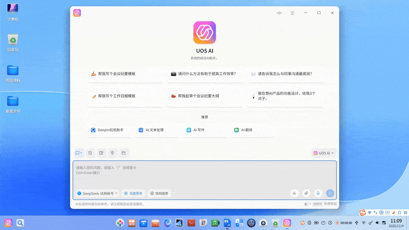This screenshot has width=409, height=230.
Task: Click the screen recording timer 00:00:00
Action: [x=344, y=223]
